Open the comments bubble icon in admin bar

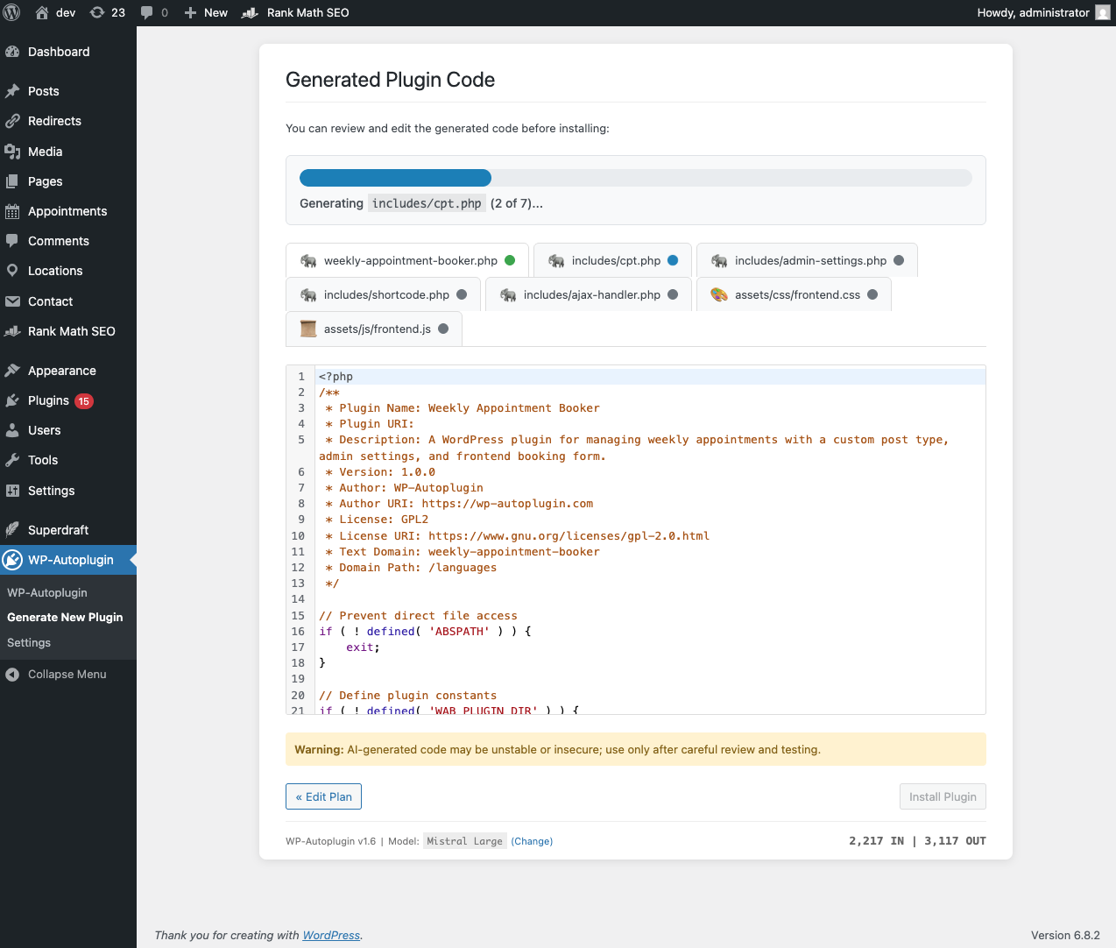click(x=149, y=12)
